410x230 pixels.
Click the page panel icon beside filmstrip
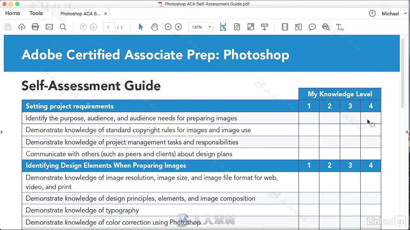pos(299,27)
